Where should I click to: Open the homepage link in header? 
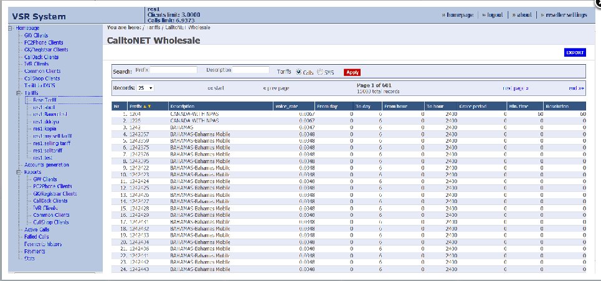coord(457,15)
